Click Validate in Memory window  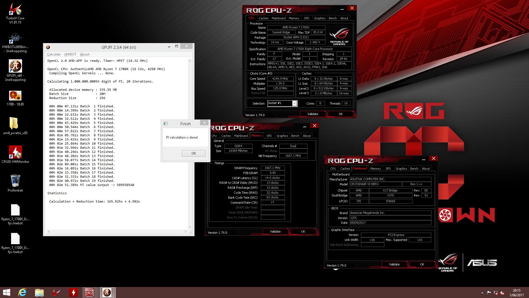click(275, 232)
